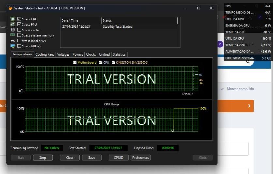Click the disk drive icon beside Stress local disks
Viewport: 273px width, 174px height.
[x=13, y=41]
